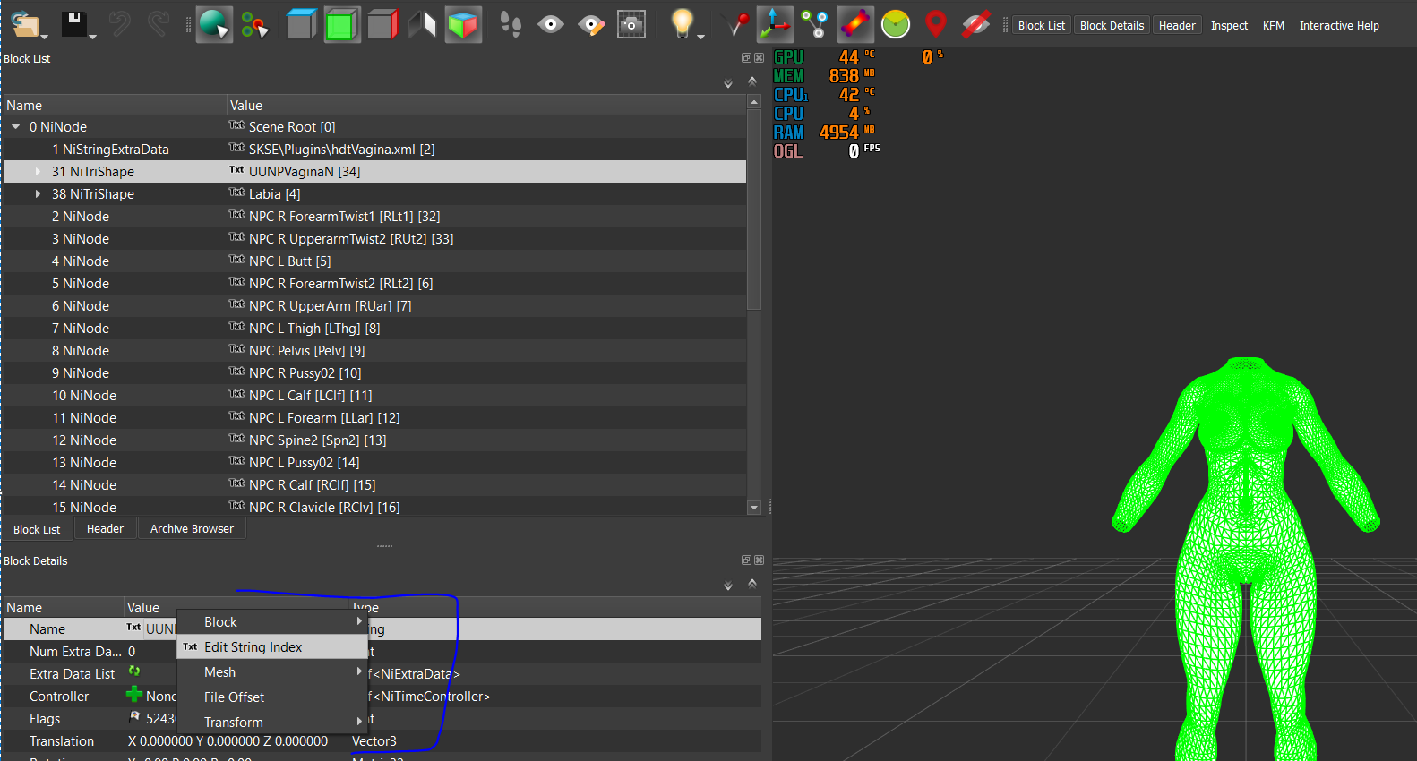Select the Block List bottom tab

(37, 529)
